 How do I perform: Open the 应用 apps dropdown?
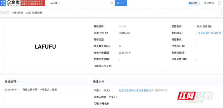click(194, 3)
